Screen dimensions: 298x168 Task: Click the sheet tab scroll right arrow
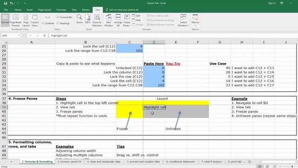click(11, 161)
